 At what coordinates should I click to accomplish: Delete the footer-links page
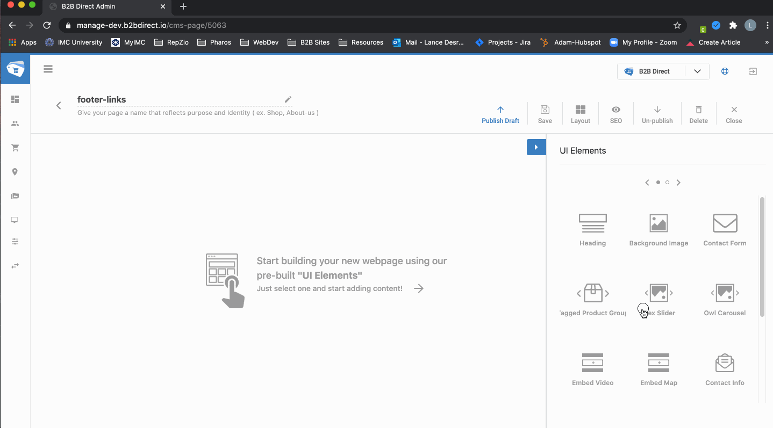coord(698,114)
